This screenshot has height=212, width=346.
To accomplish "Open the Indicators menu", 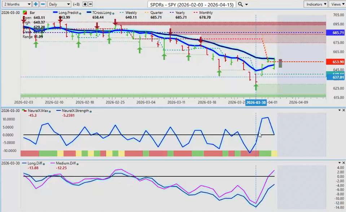I will coord(315,4).
